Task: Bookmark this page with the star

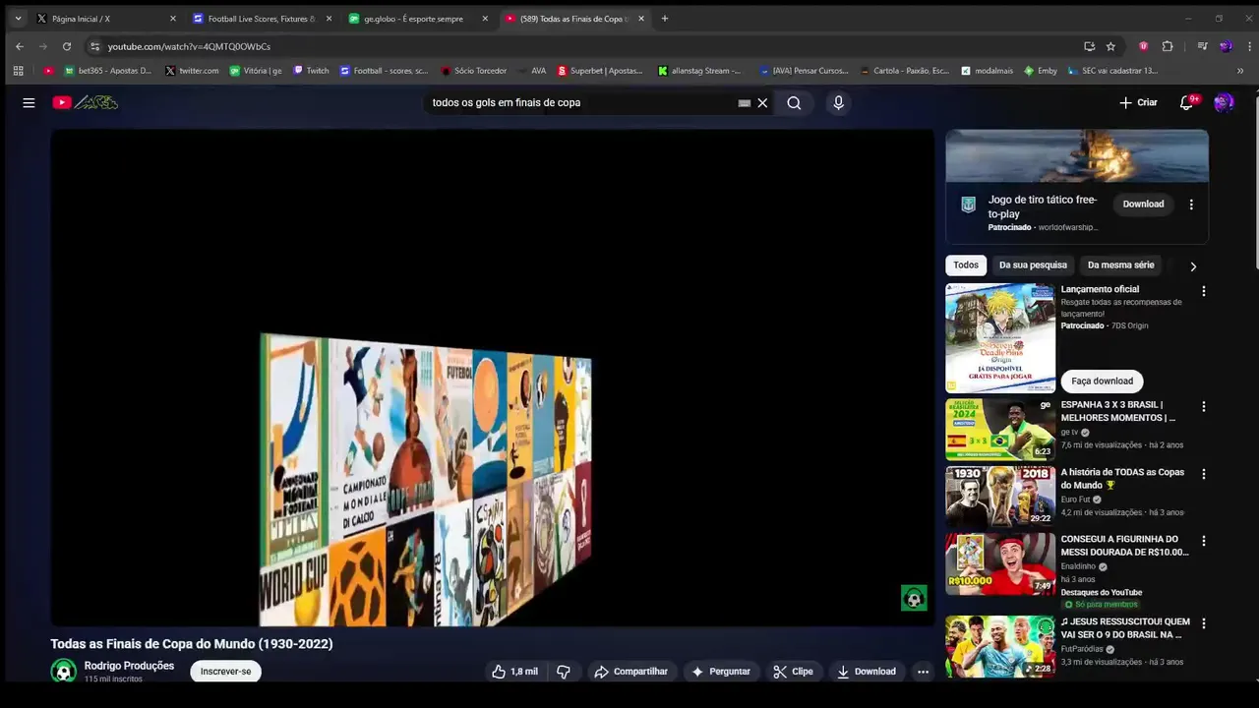Action: pyautogui.click(x=1110, y=46)
